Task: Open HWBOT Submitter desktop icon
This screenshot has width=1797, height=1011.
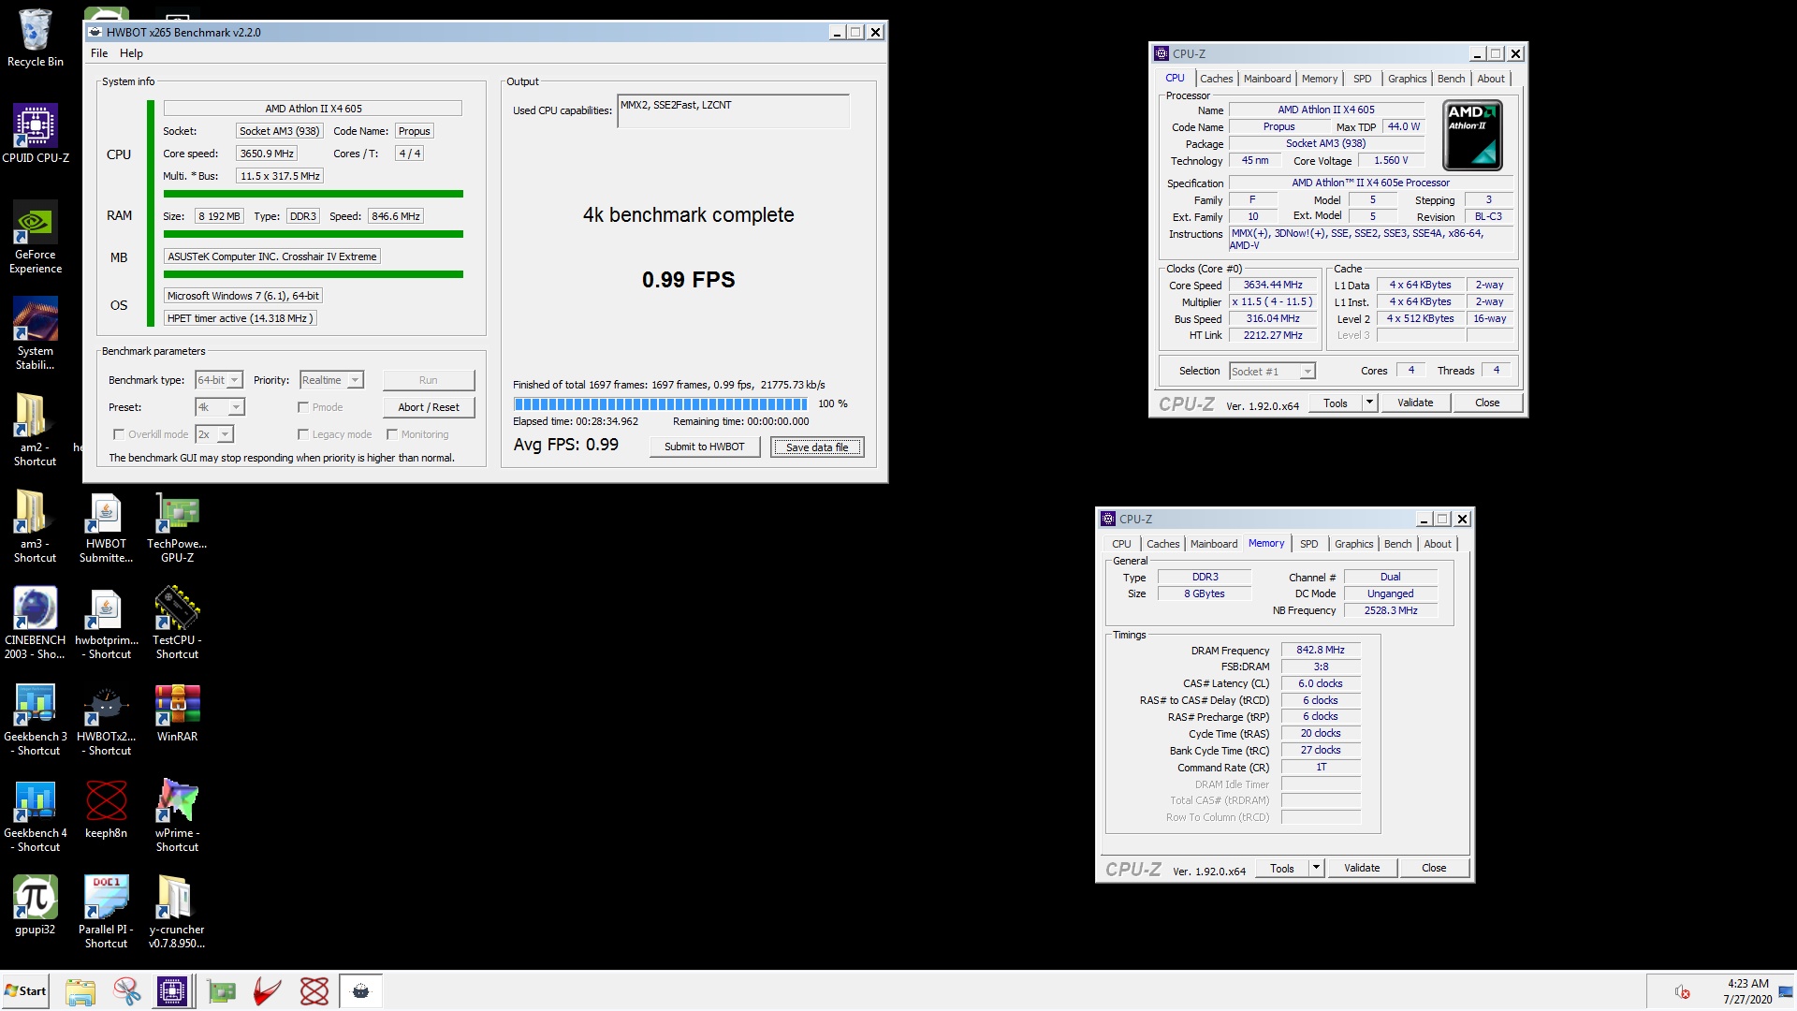Action: 106,526
